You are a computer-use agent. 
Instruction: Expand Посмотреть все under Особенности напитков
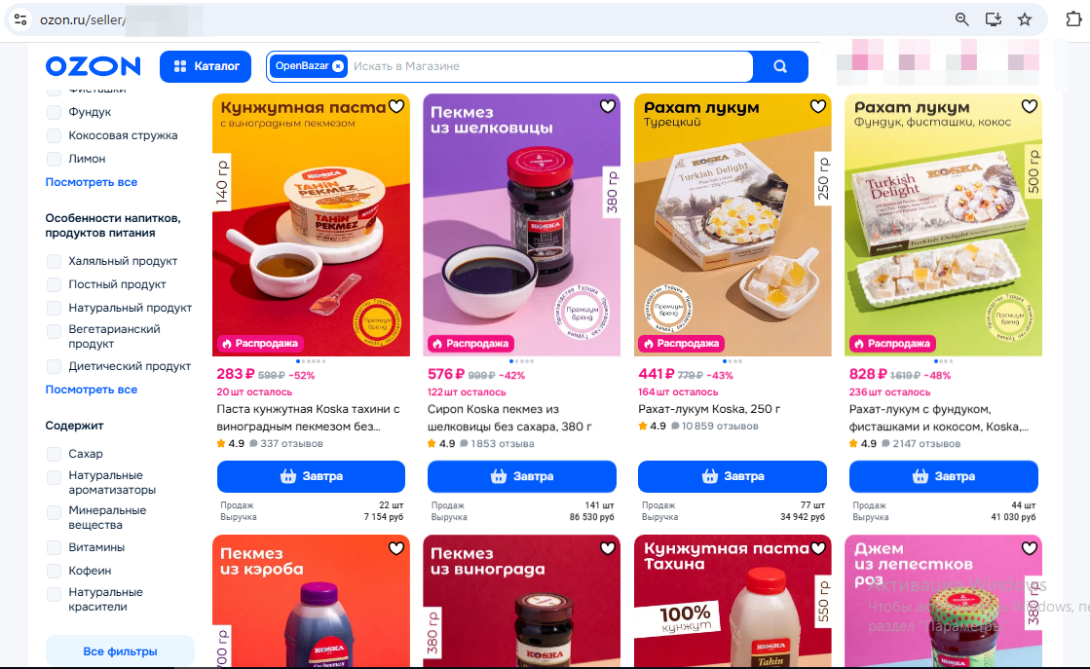91,390
